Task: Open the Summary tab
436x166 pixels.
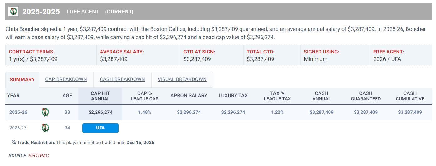Action: (22, 79)
